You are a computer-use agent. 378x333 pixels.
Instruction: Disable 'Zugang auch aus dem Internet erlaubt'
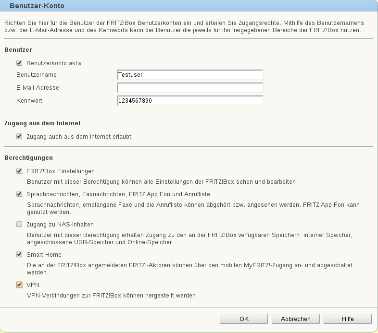(19, 136)
